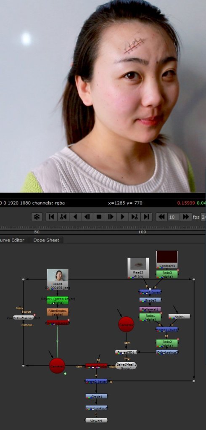The image size is (206, 430).
Task: Select the Roto3 node
Action: click(x=167, y=274)
